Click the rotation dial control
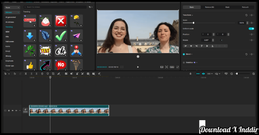This screenshot has height=135, width=259. tap(221, 40)
